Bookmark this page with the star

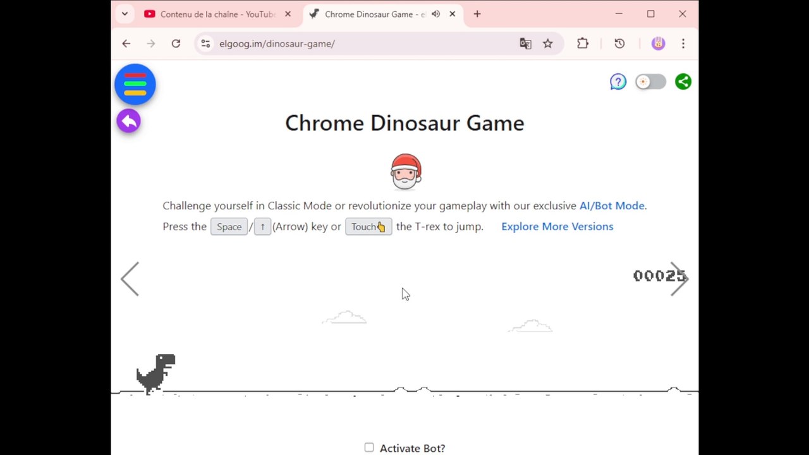point(548,44)
